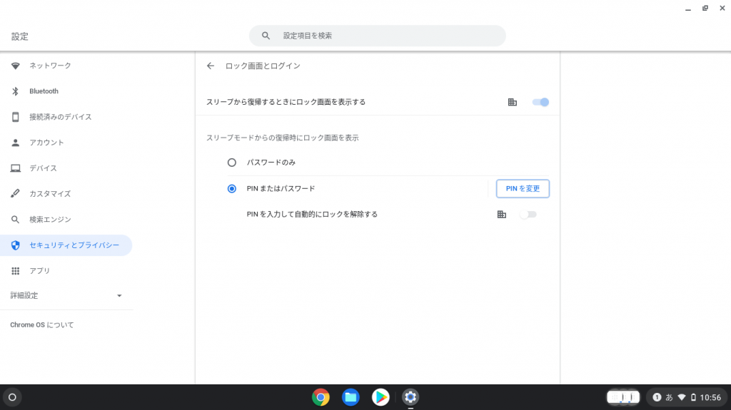
Task: Click the カスタマイズ brush icon
Action: coord(16,193)
